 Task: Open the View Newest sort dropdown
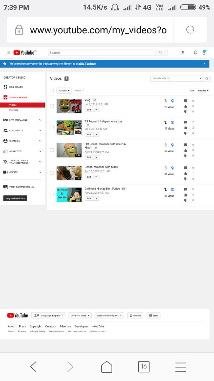[x=203, y=90]
